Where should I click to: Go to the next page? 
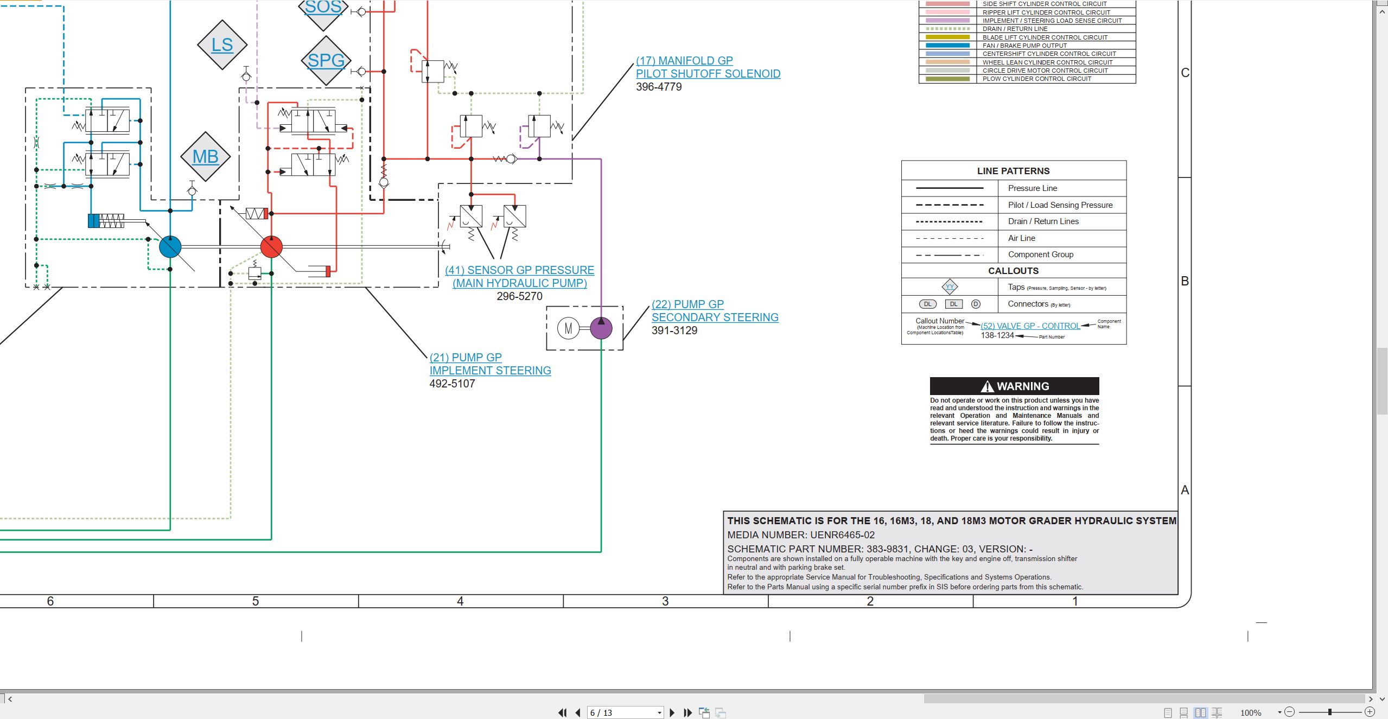(x=672, y=712)
